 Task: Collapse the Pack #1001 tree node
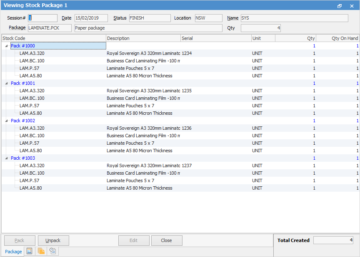pyautogui.click(x=6, y=83)
